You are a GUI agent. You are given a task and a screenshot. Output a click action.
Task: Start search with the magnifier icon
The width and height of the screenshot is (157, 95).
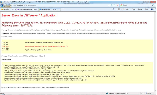coord(153,5)
